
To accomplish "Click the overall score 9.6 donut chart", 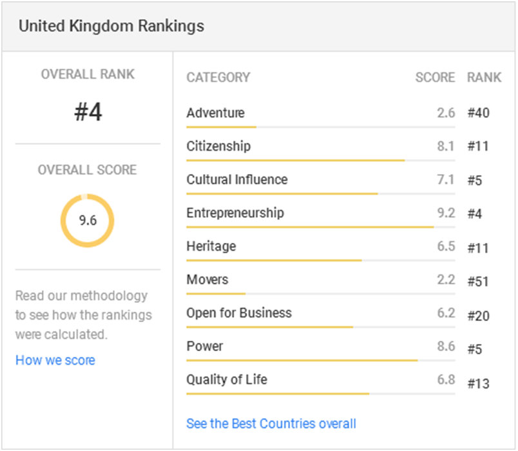I will click(x=88, y=220).
